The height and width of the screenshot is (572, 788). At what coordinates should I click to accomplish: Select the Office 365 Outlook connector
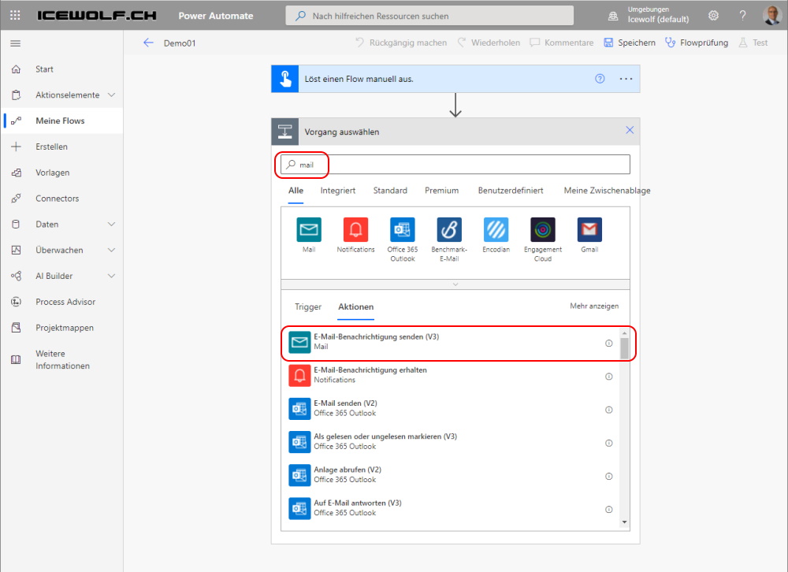click(403, 230)
